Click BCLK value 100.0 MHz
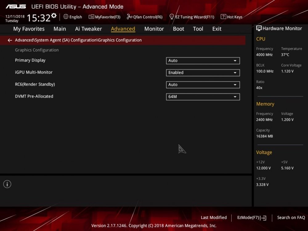The image size is (308, 231). pos(265,71)
